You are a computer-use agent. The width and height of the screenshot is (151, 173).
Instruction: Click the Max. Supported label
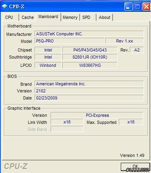(102, 122)
